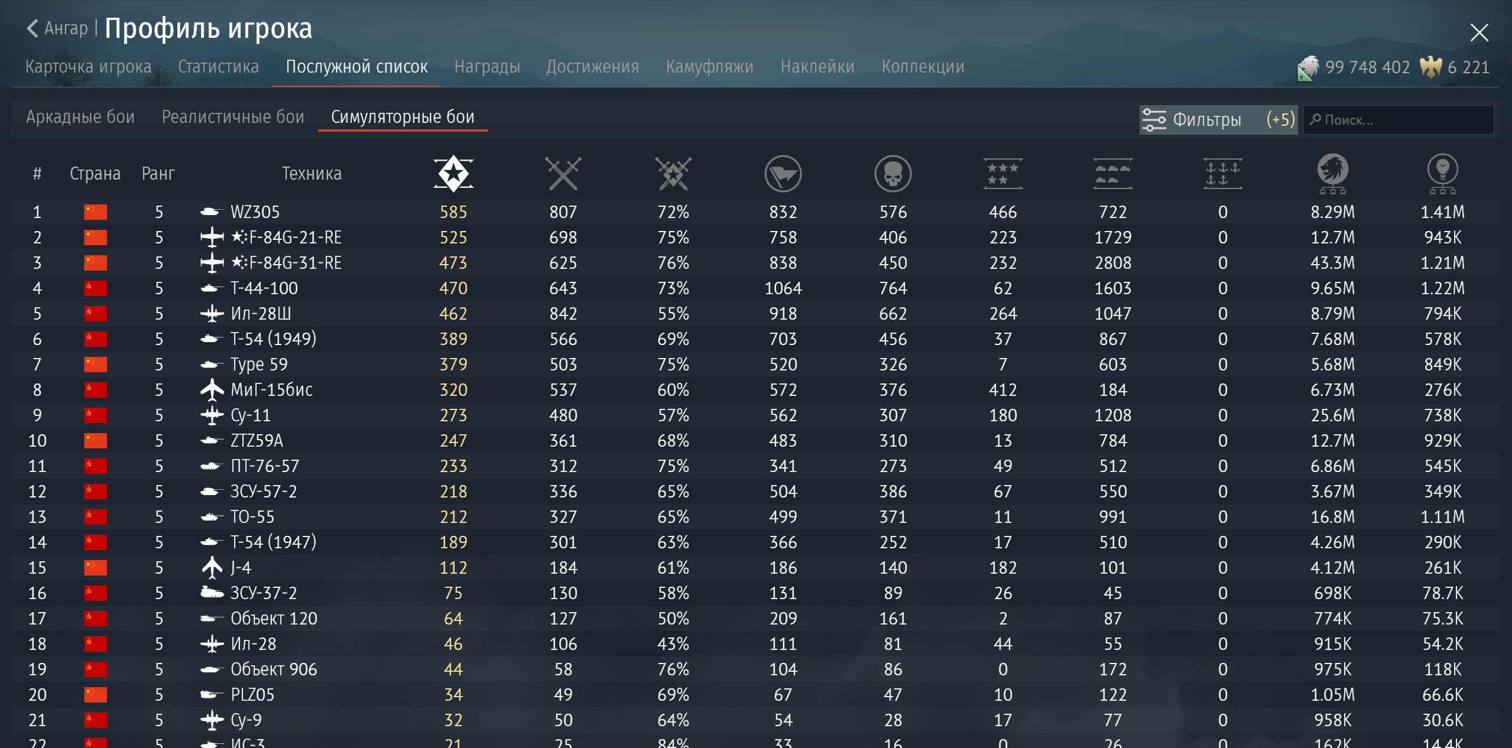The width and height of the screenshot is (1512, 748).
Task: Sort by ground kills tanks icon
Action: click(1112, 174)
